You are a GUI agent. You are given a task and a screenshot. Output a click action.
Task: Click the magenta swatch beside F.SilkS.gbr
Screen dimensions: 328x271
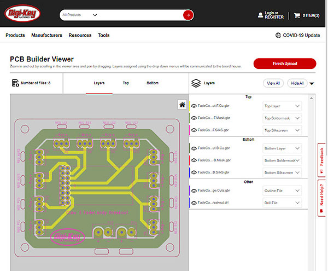[190, 130]
